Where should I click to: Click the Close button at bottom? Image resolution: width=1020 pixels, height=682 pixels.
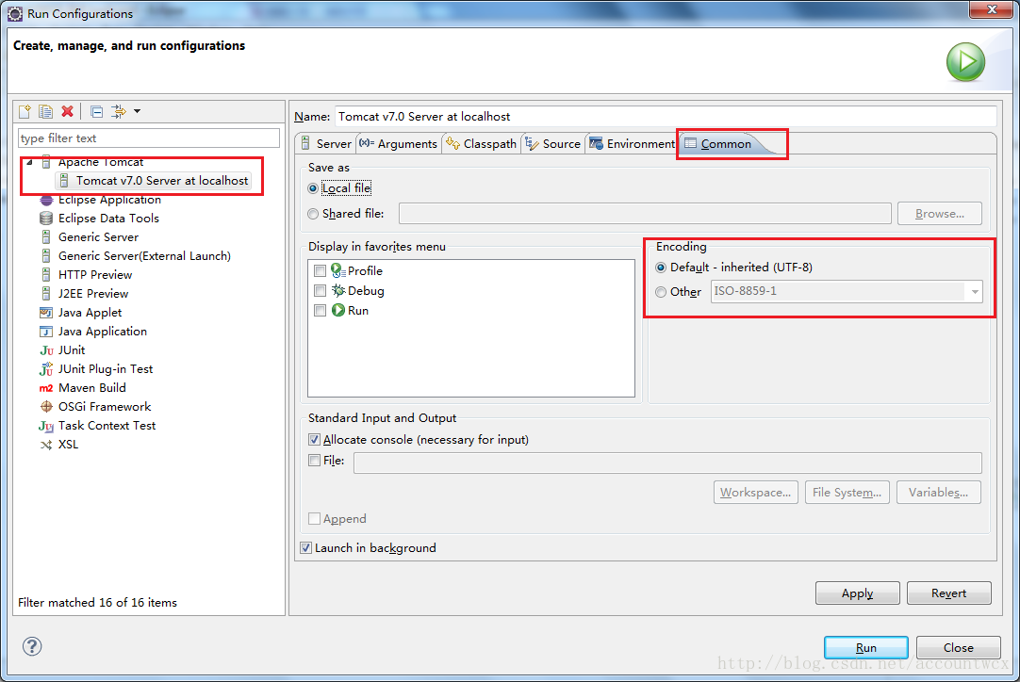click(958, 647)
